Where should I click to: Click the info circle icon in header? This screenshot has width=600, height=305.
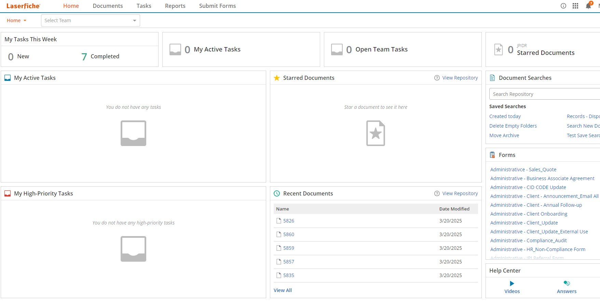(563, 6)
